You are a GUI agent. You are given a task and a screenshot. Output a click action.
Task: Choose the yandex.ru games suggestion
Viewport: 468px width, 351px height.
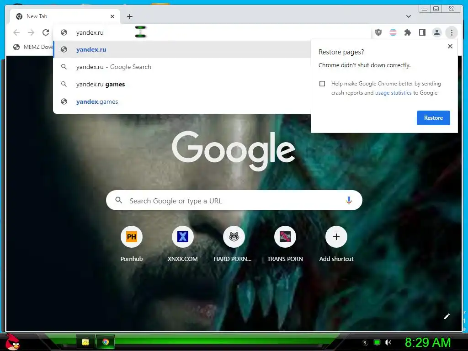point(182,84)
